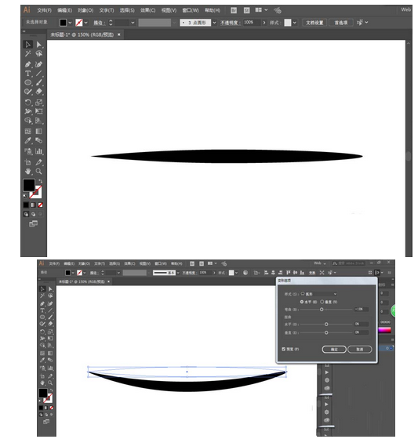Choose 垂直 radio button in warp dialog
The image size is (418, 439).
[322, 302]
